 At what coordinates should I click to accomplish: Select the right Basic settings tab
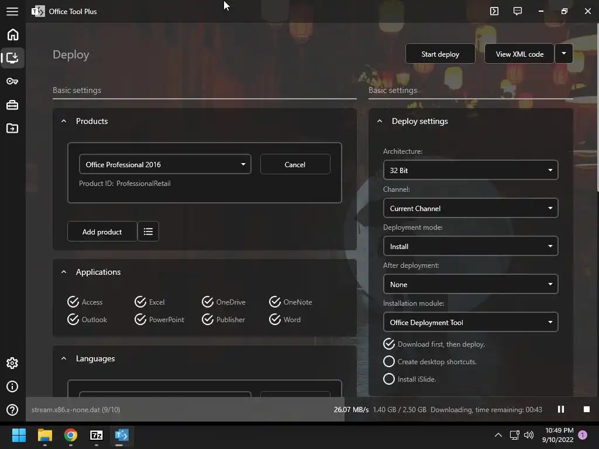click(393, 90)
